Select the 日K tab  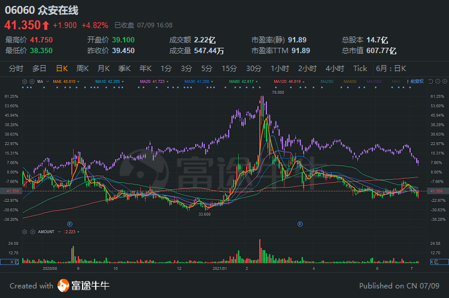(x=62, y=69)
